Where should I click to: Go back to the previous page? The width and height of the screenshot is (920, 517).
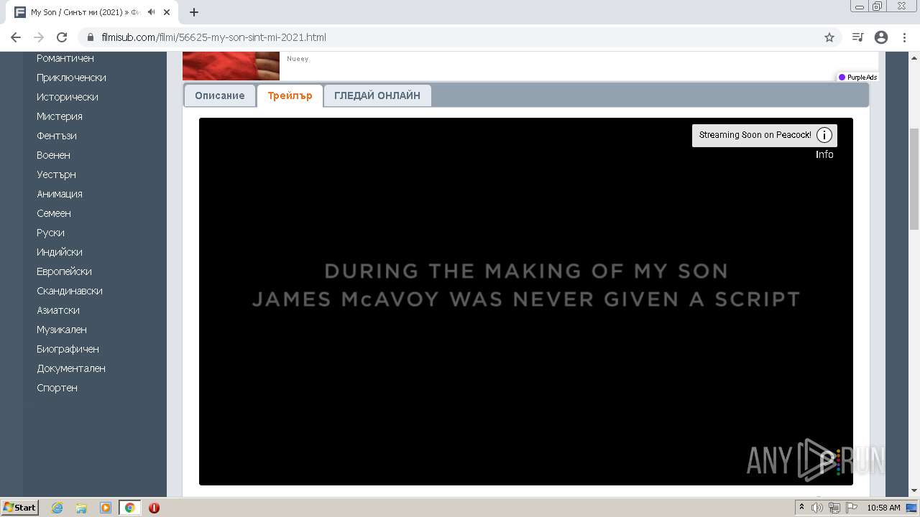pos(16,37)
